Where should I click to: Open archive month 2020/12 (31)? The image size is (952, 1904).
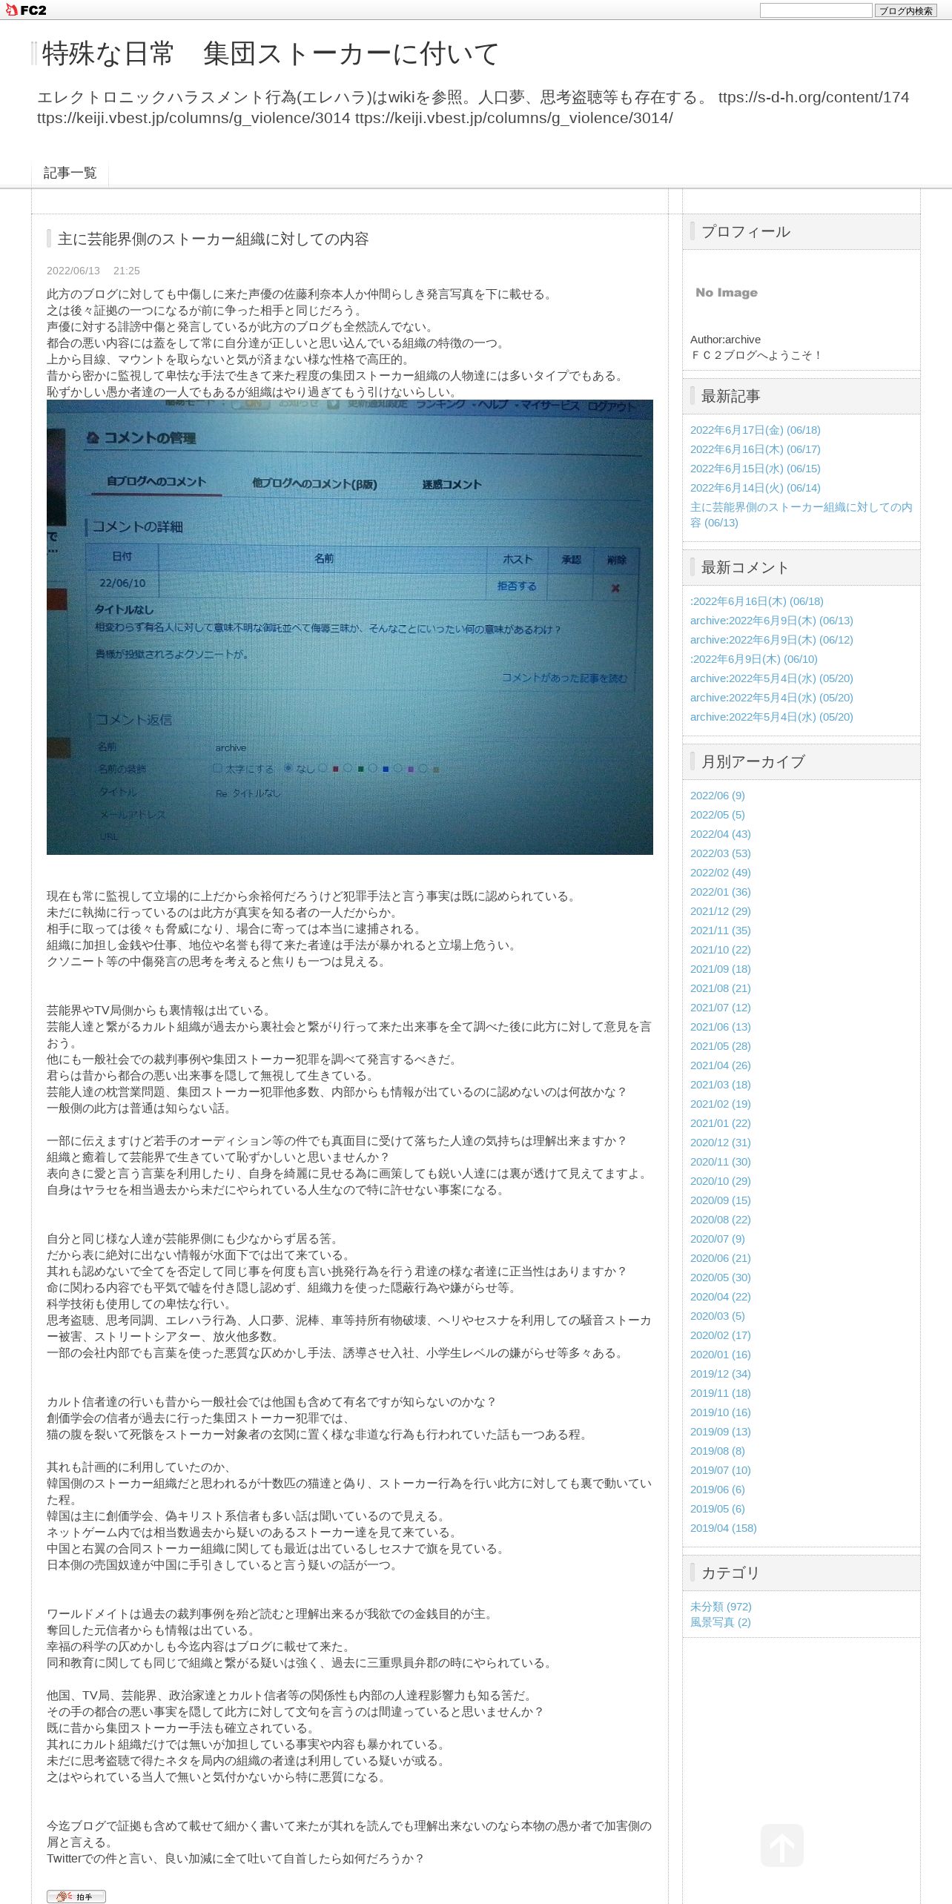coord(720,1143)
